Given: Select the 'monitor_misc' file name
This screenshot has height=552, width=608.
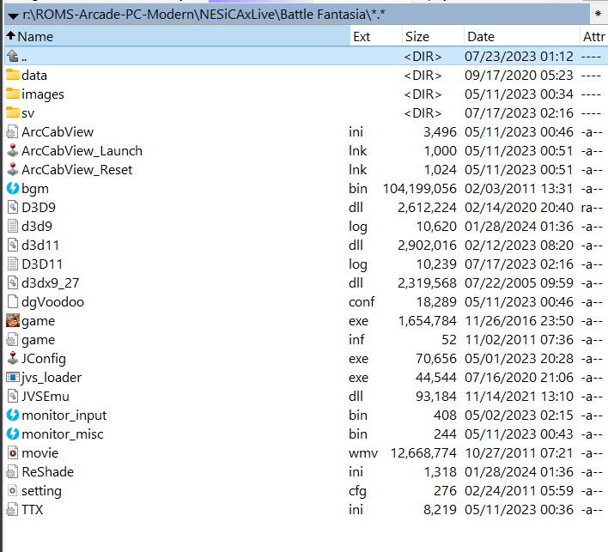Looking at the screenshot, I should (x=63, y=434).
